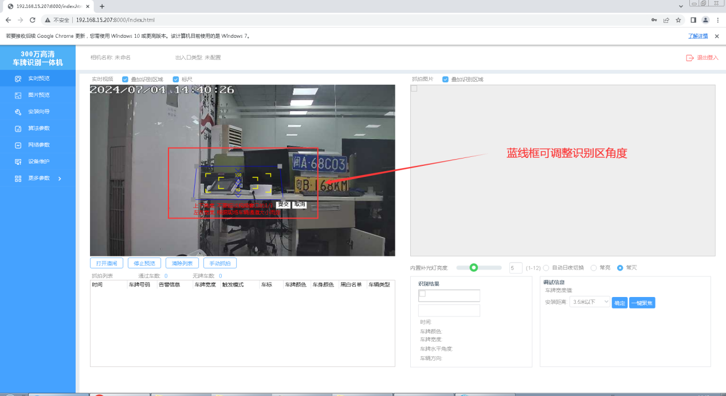Open the 图片预览 menu item

(x=38, y=95)
